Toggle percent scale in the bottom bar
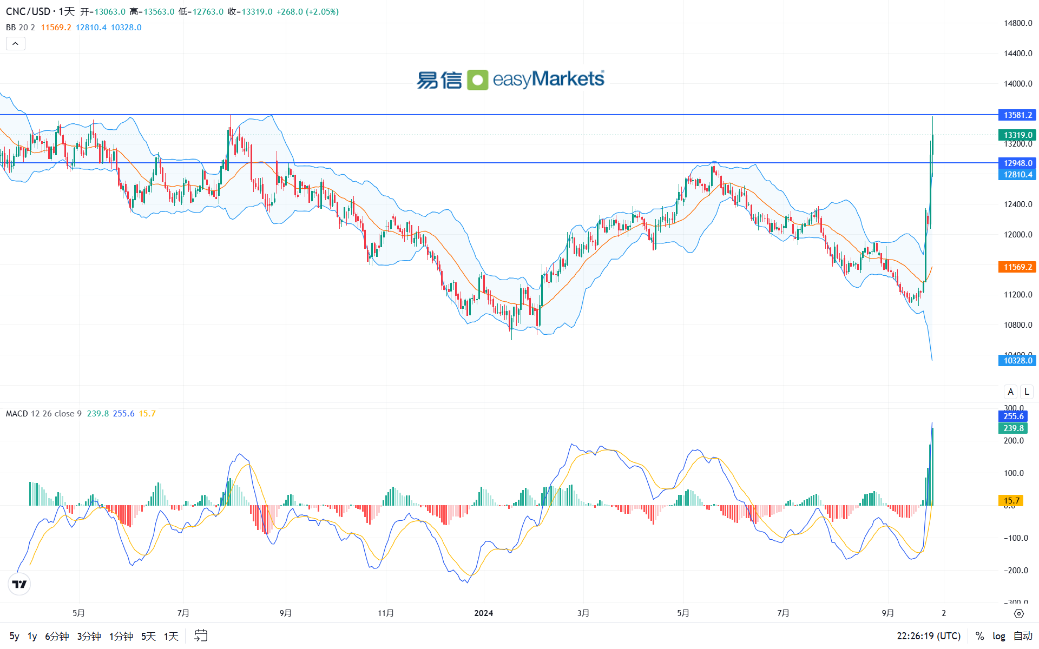Image resolution: width=1039 pixels, height=649 pixels. coord(979,636)
